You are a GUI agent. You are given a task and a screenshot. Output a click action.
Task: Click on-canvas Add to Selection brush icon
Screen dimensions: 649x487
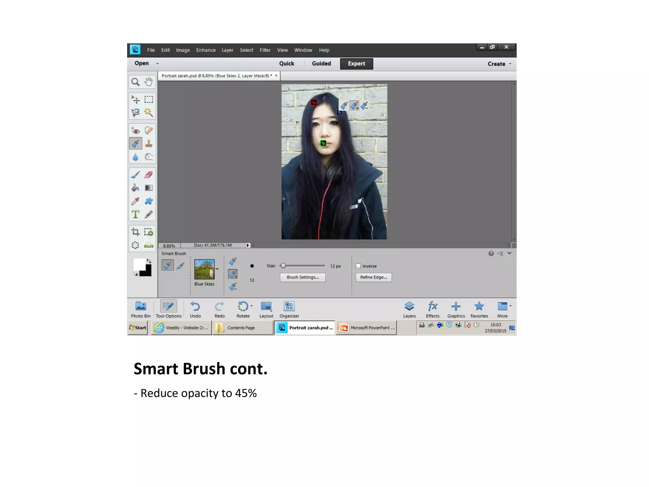click(x=354, y=105)
